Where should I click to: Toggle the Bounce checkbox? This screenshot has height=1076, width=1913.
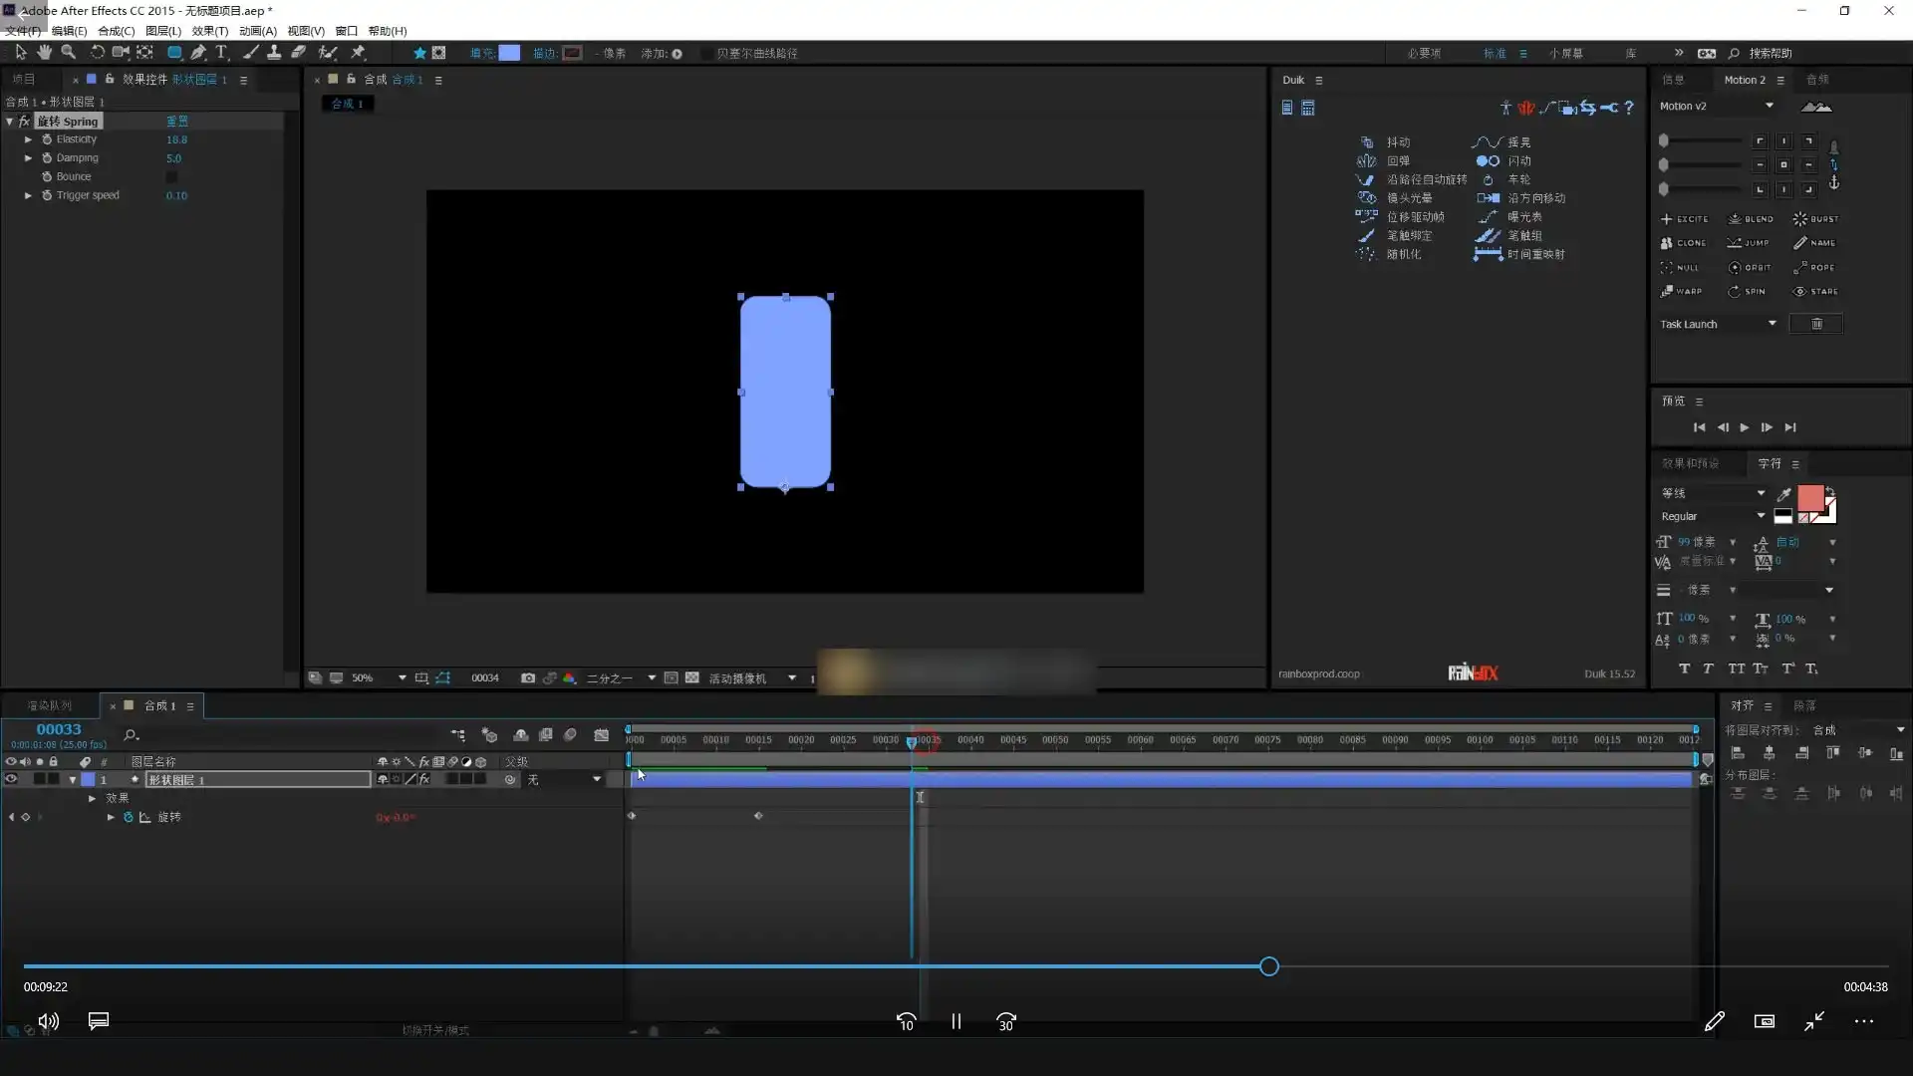171,177
